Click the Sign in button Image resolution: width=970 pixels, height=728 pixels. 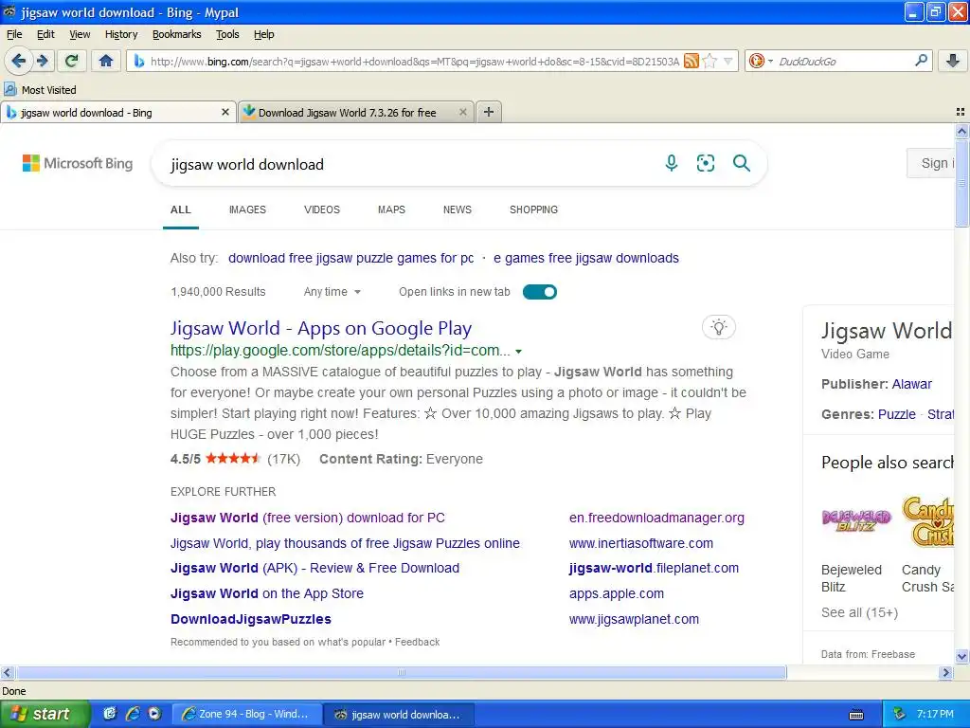click(932, 163)
